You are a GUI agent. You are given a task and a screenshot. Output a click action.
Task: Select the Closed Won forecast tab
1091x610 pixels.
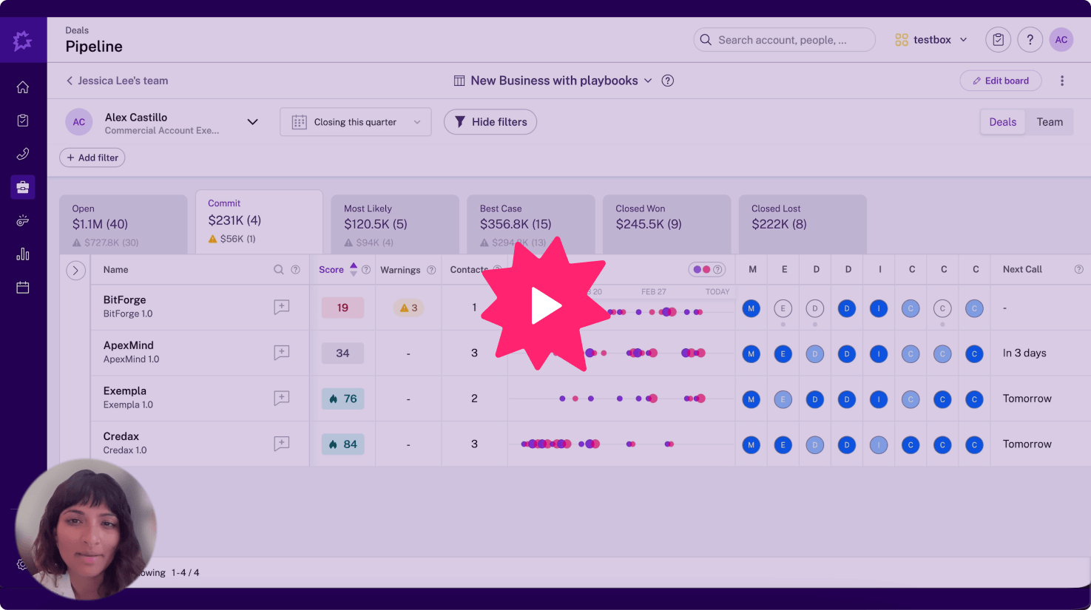click(666, 223)
